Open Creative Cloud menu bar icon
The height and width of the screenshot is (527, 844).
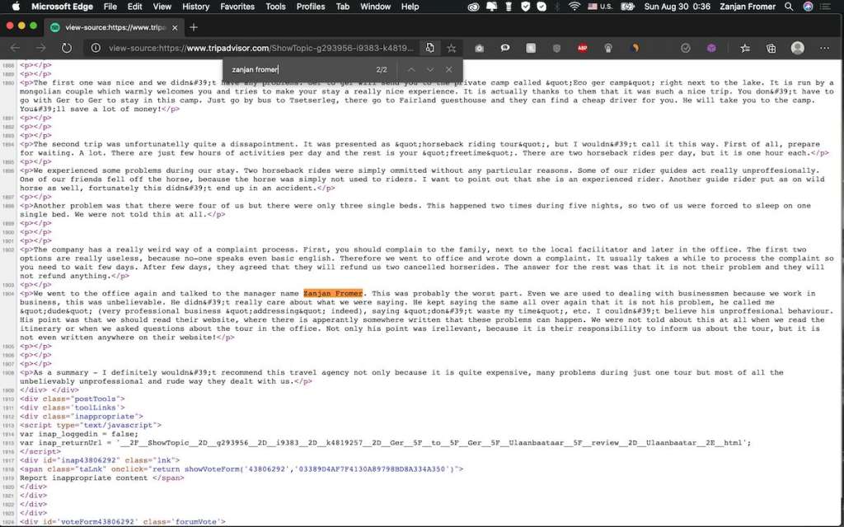pyautogui.click(x=473, y=7)
